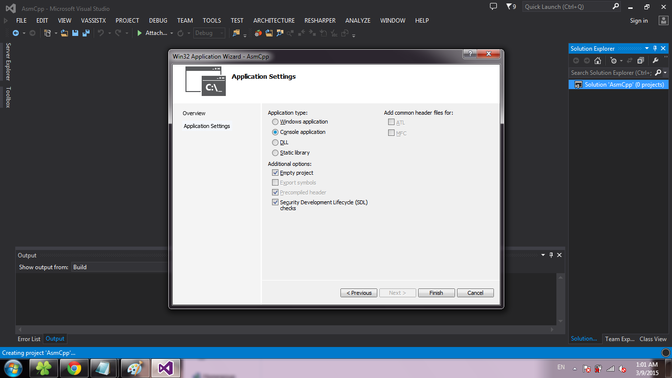Switch to the Class View tab

653,339
